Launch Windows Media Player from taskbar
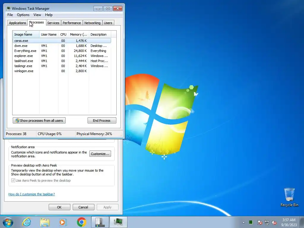Image resolution: width=304 pixels, height=228 pixels. [x=63, y=222]
